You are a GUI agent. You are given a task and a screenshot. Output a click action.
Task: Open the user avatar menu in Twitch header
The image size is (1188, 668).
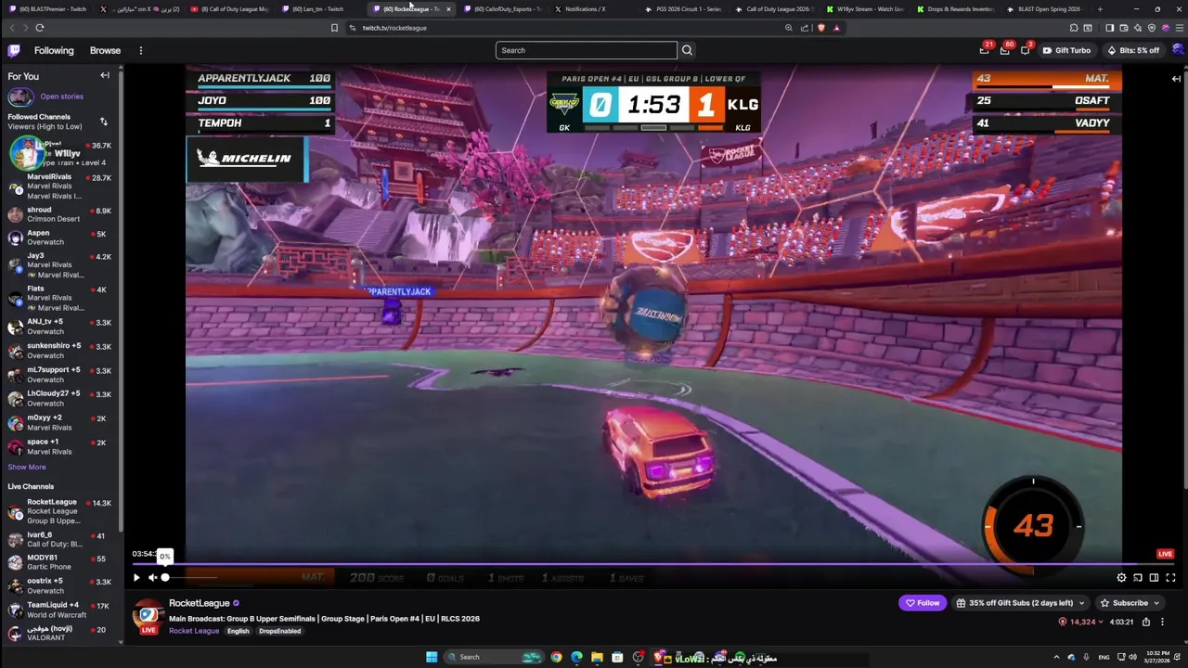[x=1178, y=50]
